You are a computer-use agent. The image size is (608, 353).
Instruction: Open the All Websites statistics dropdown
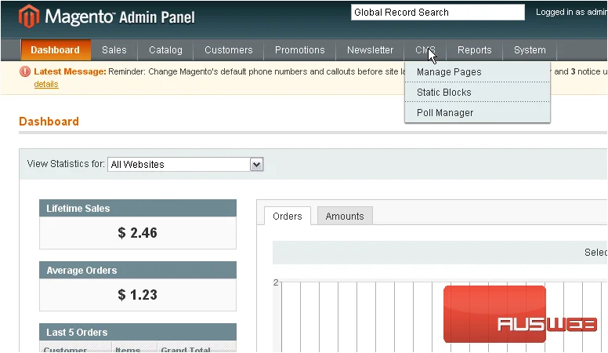[x=186, y=164]
